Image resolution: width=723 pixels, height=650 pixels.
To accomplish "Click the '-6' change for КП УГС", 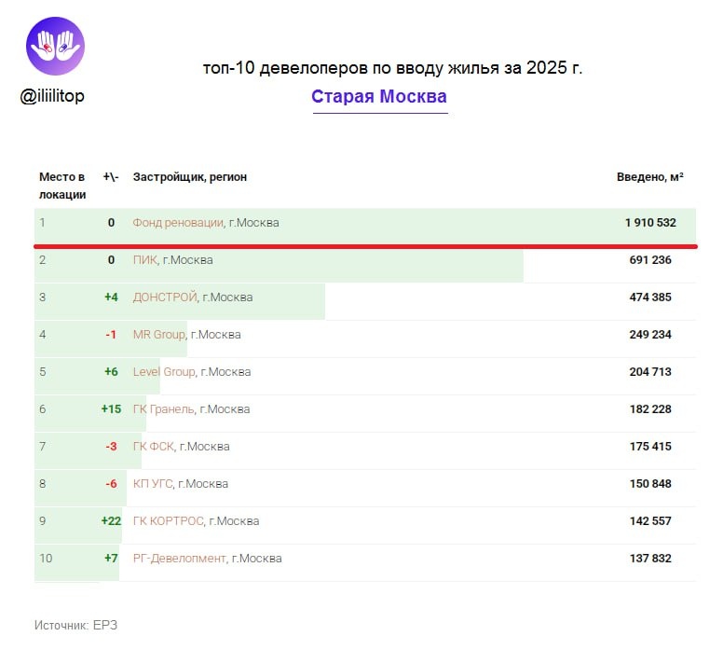I will pos(111,484).
